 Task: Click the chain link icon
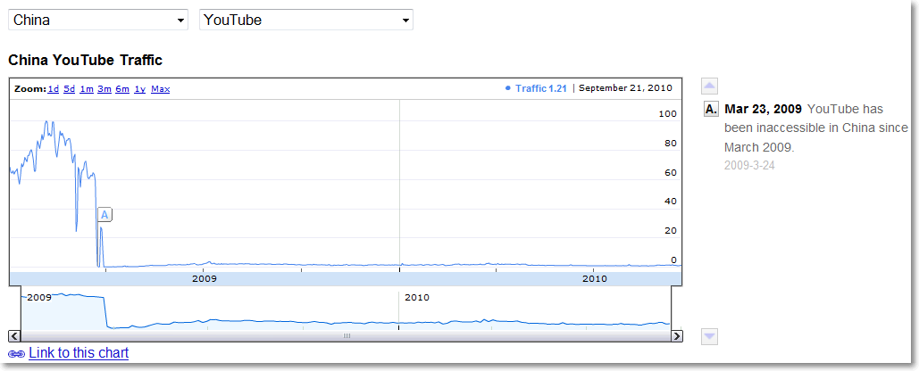tap(16, 354)
